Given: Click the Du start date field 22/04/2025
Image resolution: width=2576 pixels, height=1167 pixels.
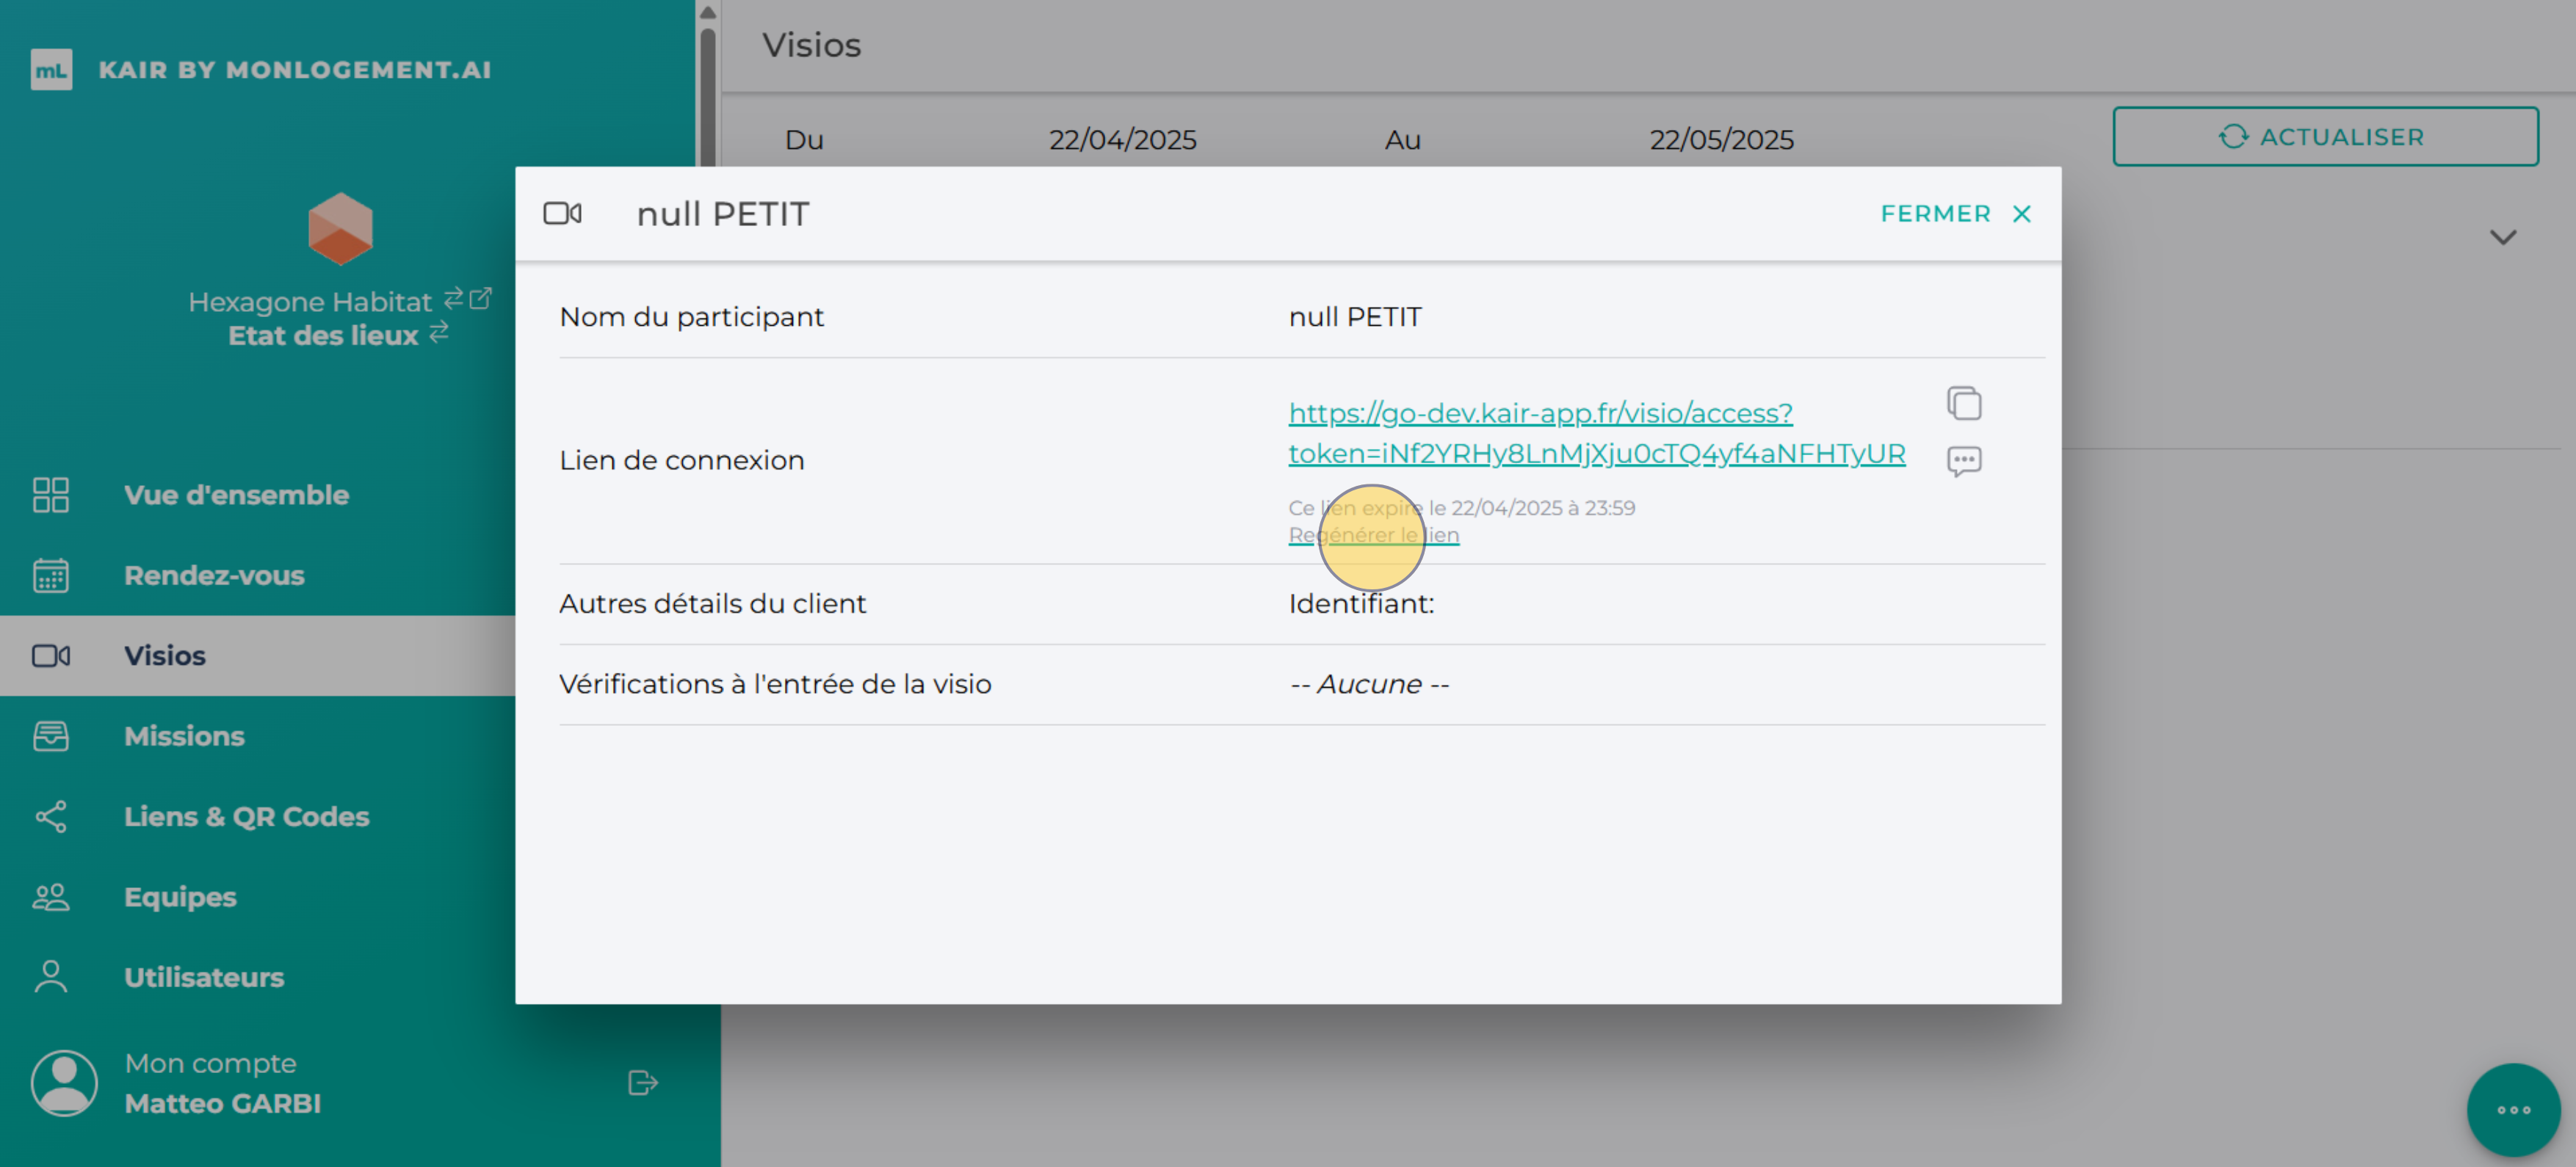Looking at the screenshot, I should click(1122, 140).
